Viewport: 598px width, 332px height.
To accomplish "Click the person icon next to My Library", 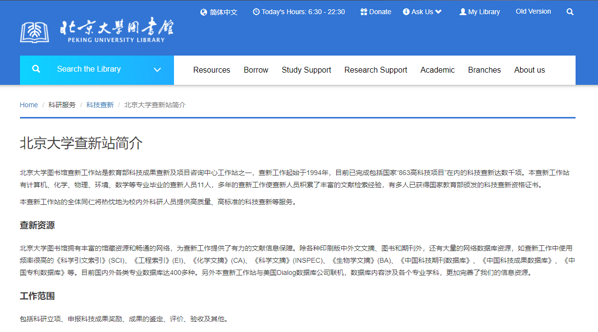I will (462, 11).
